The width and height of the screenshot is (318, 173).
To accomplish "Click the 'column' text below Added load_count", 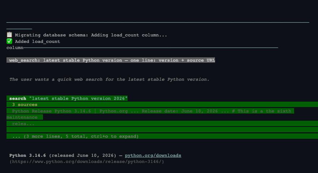I will [x=15, y=48].
